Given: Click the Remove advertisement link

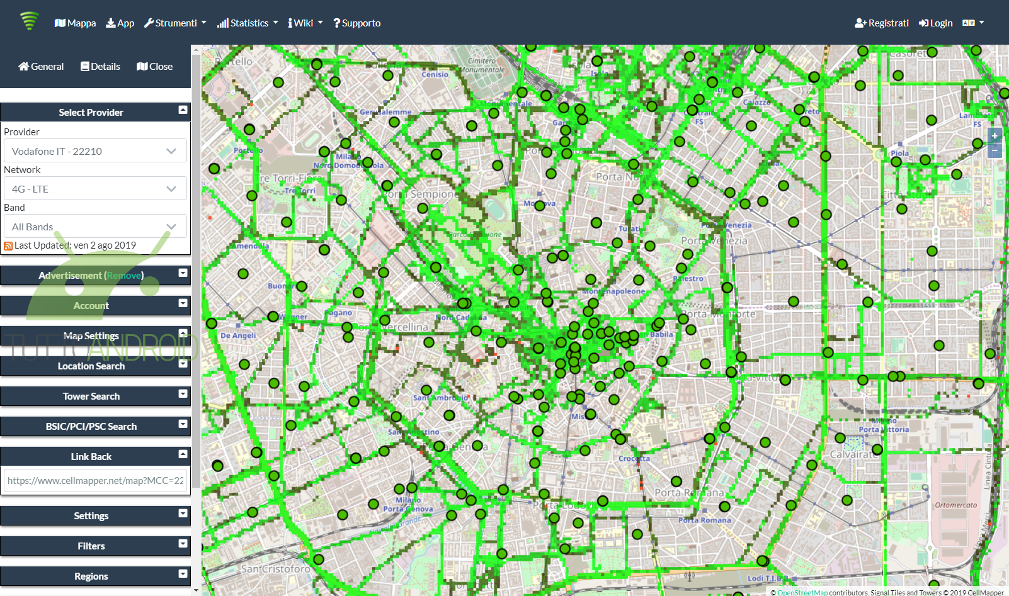Looking at the screenshot, I should point(123,276).
